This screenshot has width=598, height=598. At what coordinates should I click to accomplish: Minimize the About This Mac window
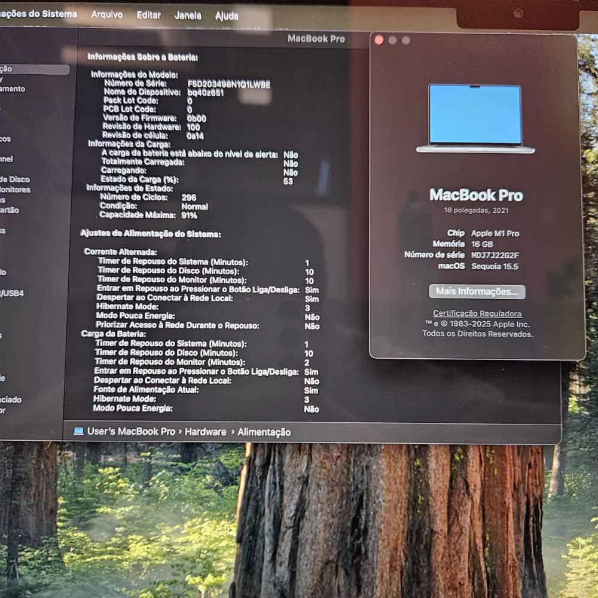(392, 41)
